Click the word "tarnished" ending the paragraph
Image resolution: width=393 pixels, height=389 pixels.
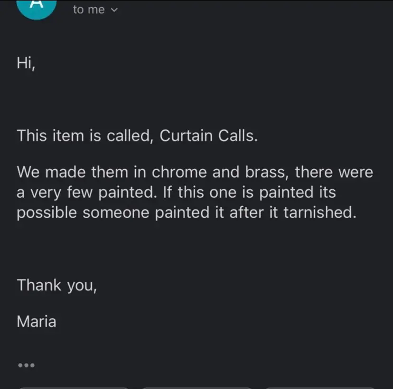tap(319, 213)
